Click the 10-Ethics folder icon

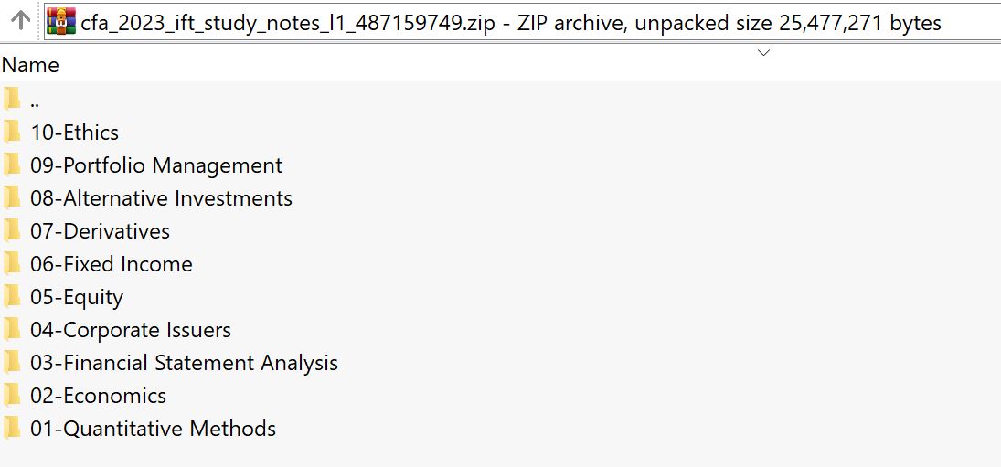[13, 133]
